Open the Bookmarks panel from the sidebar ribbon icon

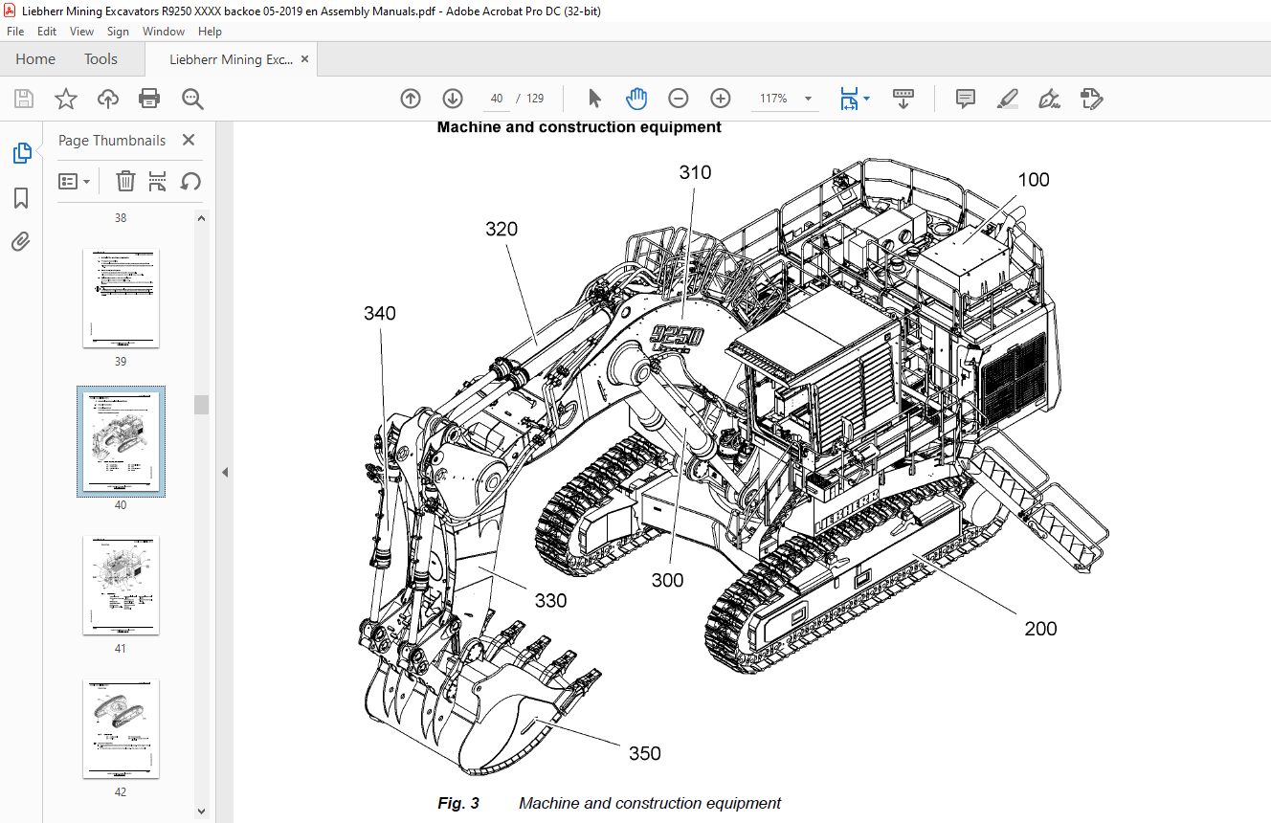click(x=21, y=198)
